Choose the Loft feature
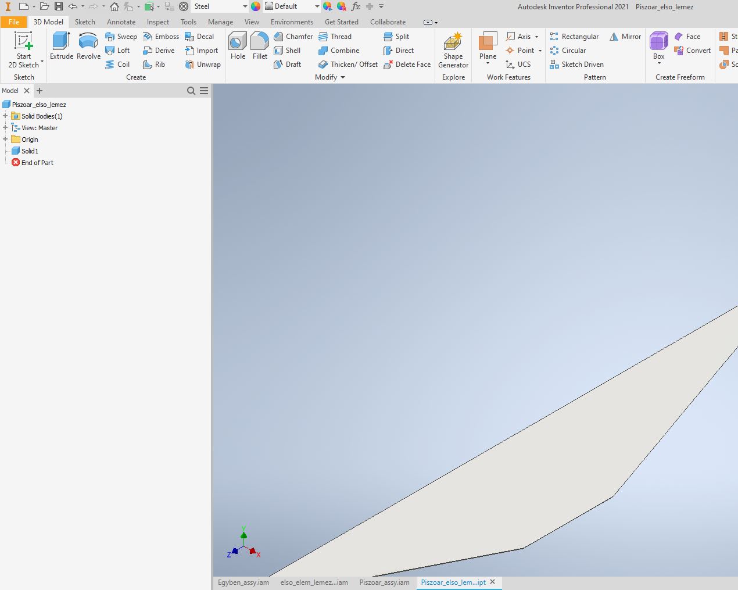Viewport: 738px width, 590px height. (x=117, y=51)
